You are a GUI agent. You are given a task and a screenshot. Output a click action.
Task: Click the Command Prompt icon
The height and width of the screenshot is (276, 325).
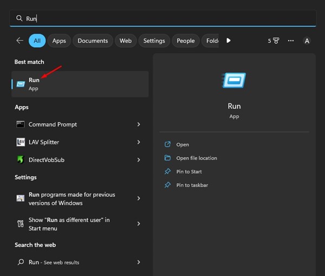[x=21, y=124]
